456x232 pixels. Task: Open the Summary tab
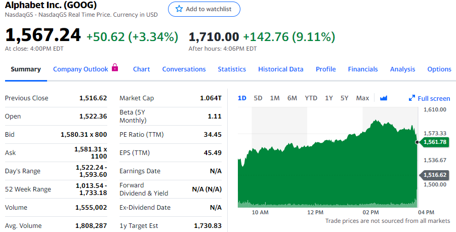tap(26, 69)
